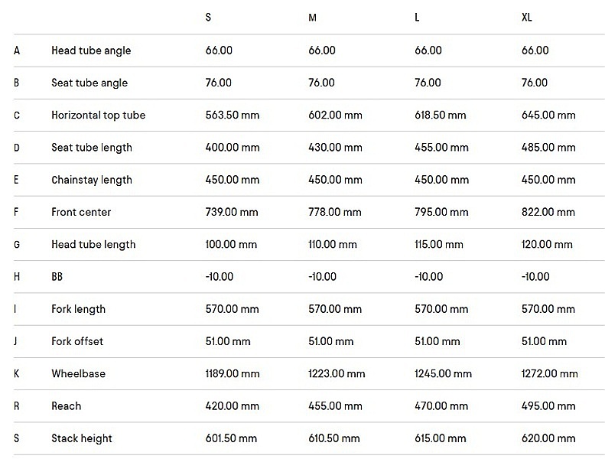Click the 420.00 mm Reach value for S
This screenshot has height=459, width=605.
pos(232,406)
